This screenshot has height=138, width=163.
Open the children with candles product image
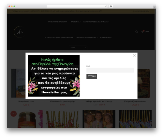pyautogui.click(x=99, y=119)
